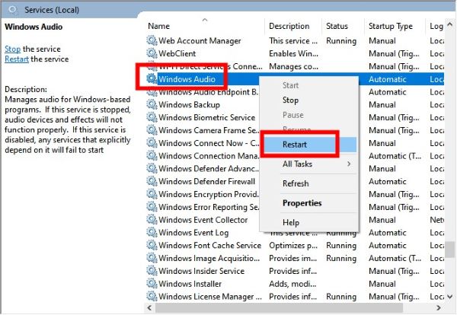This screenshot has width=457, height=315.
Task: Click the 'Optimizes p...' description cell
Action: [293, 246]
